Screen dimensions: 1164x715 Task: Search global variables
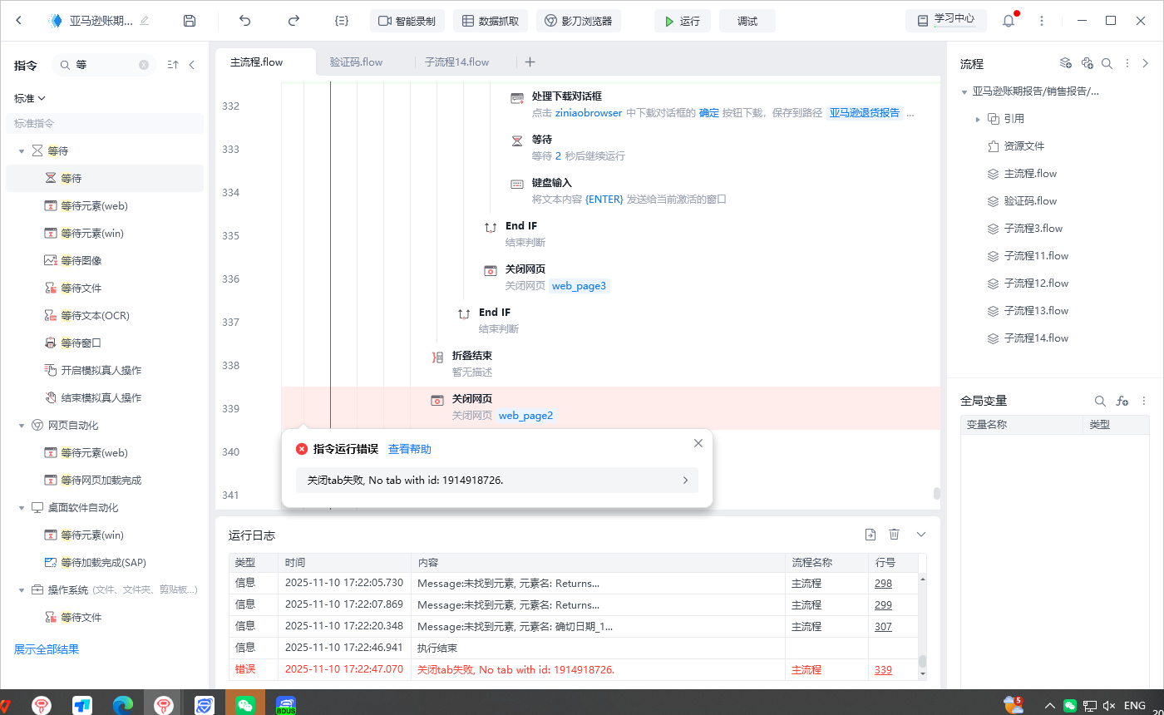1100,401
